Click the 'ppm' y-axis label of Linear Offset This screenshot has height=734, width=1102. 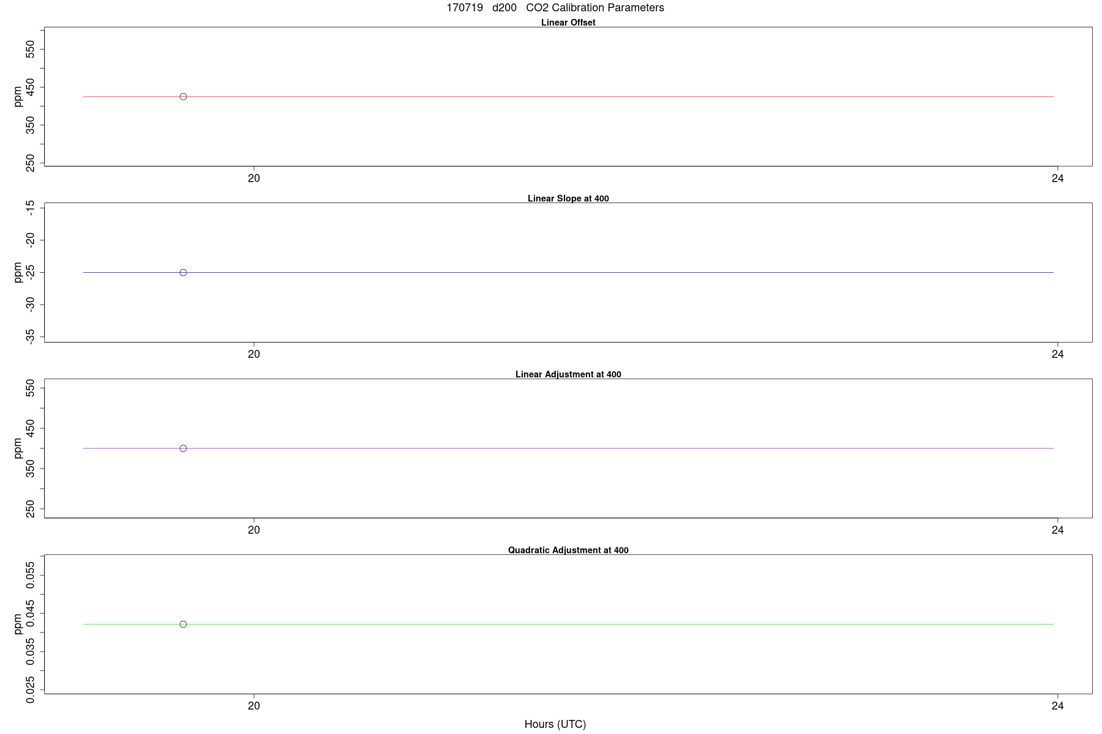[x=18, y=97]
